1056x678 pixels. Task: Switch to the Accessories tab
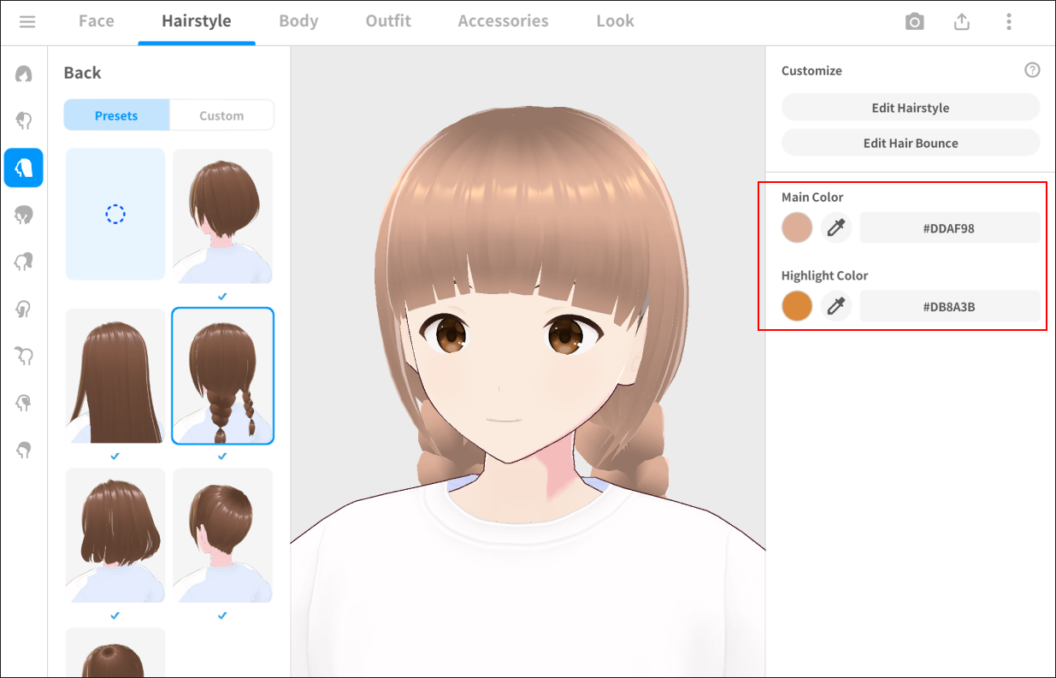click(x=503, y=21)
